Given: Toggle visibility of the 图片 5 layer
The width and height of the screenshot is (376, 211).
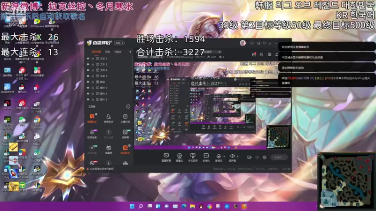Looking at the screenshot, I should 88,88.
